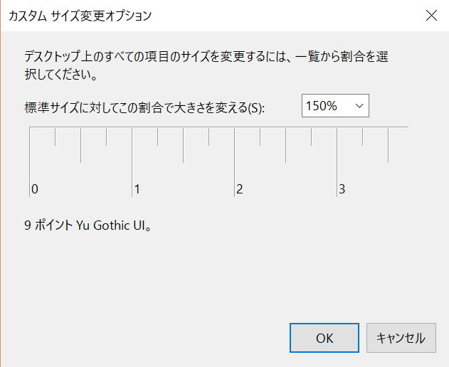Screen dimensions: 449x367
Task: Click the 標準サイズに対してこの割合で大きさを変える(S) label
Action: [144, 108]
